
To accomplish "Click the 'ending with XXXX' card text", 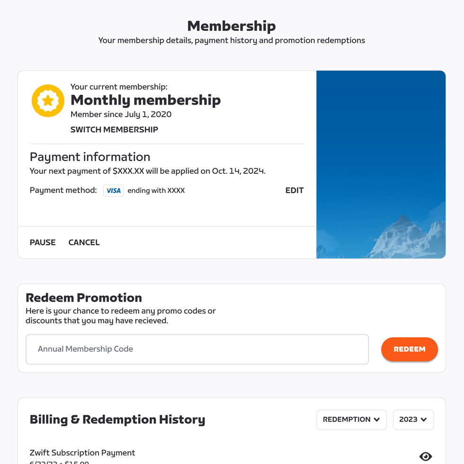I will [x=156, y=190].
